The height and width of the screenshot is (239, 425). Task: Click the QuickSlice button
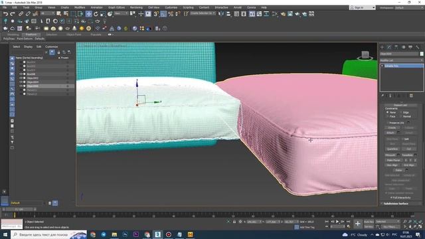[x=392, y=149]
